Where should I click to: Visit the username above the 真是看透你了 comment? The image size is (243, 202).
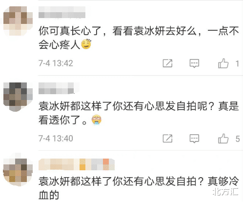[56, 88]
